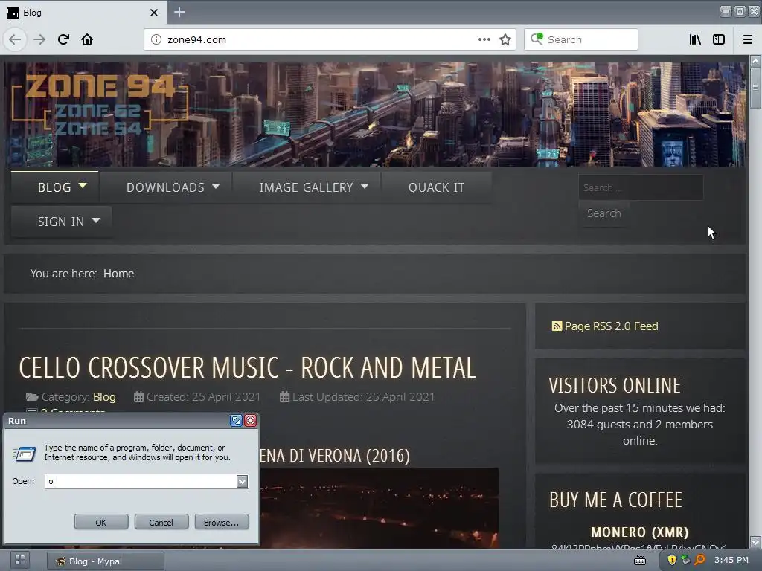Select the Blog browser tab
762x571 pixels.
click(x=83, y=13)
